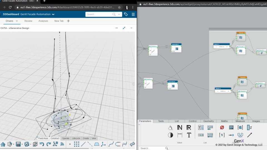Viewport: 267px width, 150px height.
Task: Click the bottom-row 123 long-arrow icon
Action: pos(210,135)
